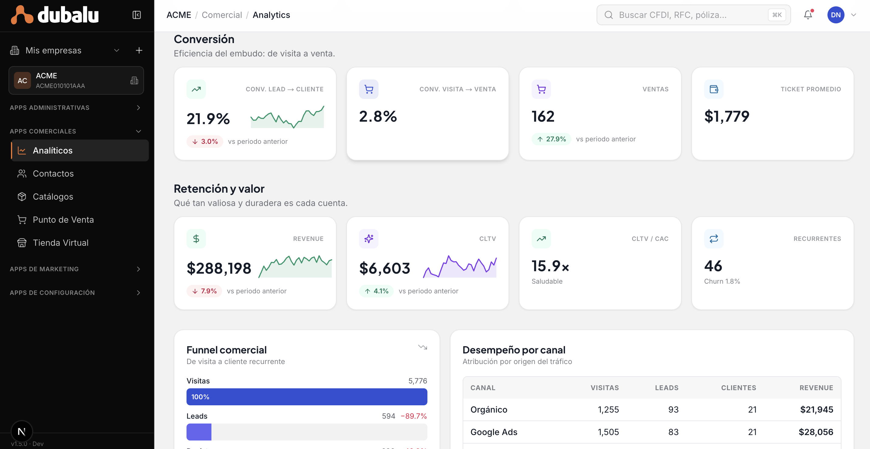Click the Recurrentes repeat icon

point(714,239)
